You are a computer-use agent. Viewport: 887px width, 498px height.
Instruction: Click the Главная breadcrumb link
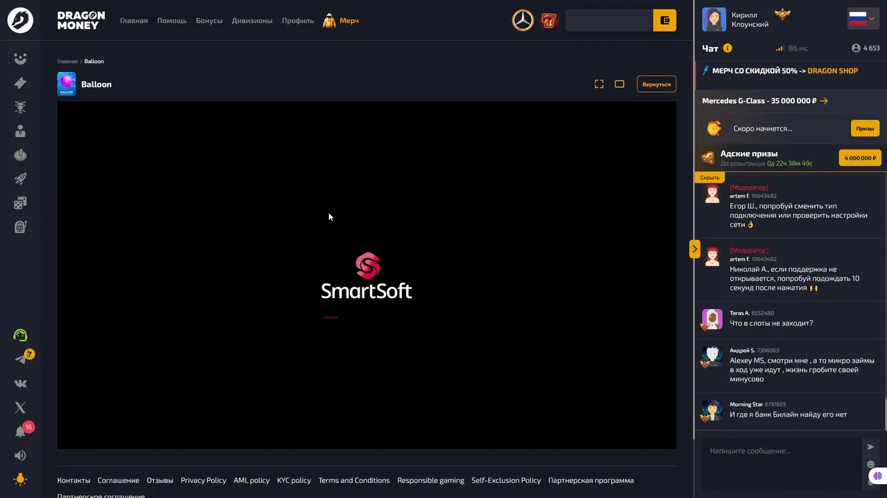point(67,62)
